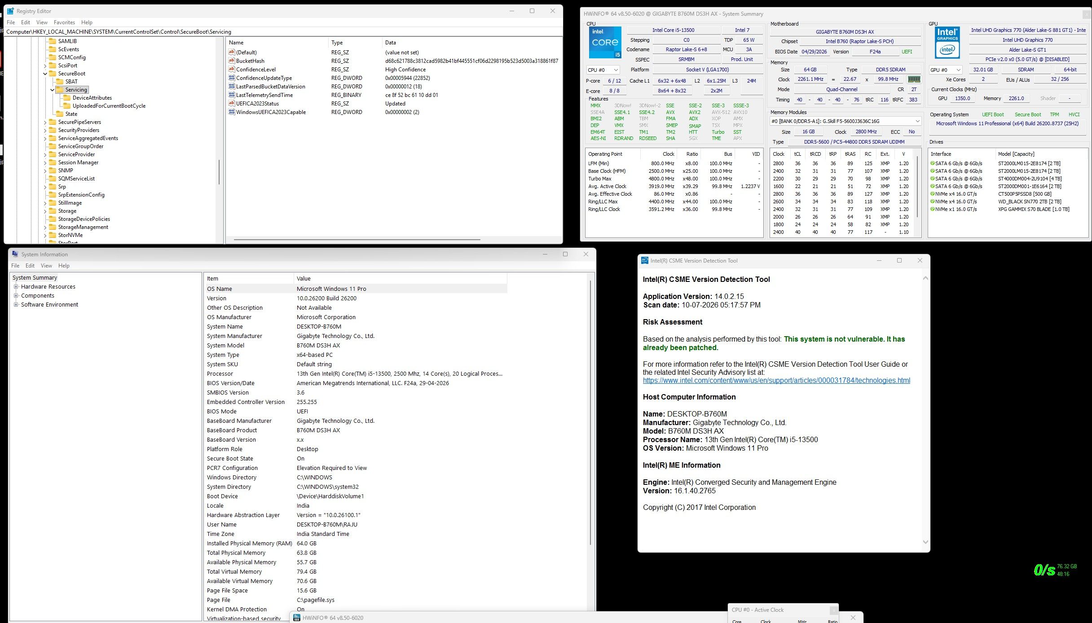
Task: Select the LastTelemetrySendTime binary value icon
Action: (232, 95)
